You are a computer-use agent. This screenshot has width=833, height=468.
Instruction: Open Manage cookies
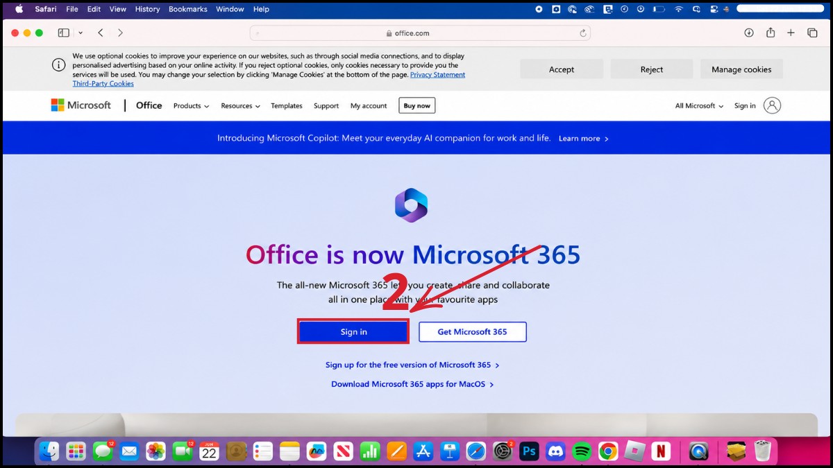(741, 69)
